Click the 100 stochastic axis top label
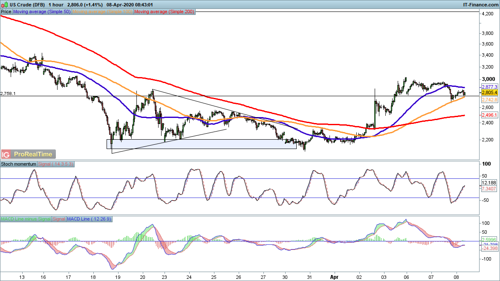The image size is (500, 281). click(487, 164)
